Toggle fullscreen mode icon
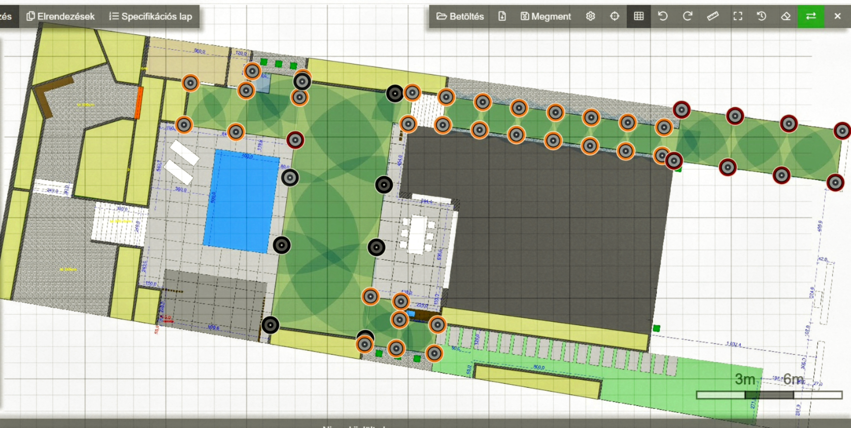Image resolution: width=851 pixels, height=428 pixels. click(738, 16)
